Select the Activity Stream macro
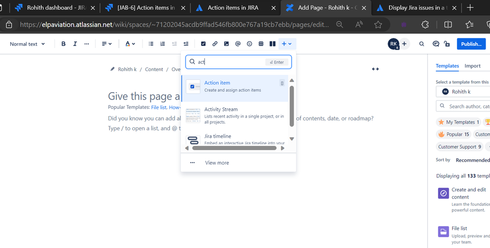The height and width of the screenshot is (248, 490). pyautogui.click(x=235, y=115)
